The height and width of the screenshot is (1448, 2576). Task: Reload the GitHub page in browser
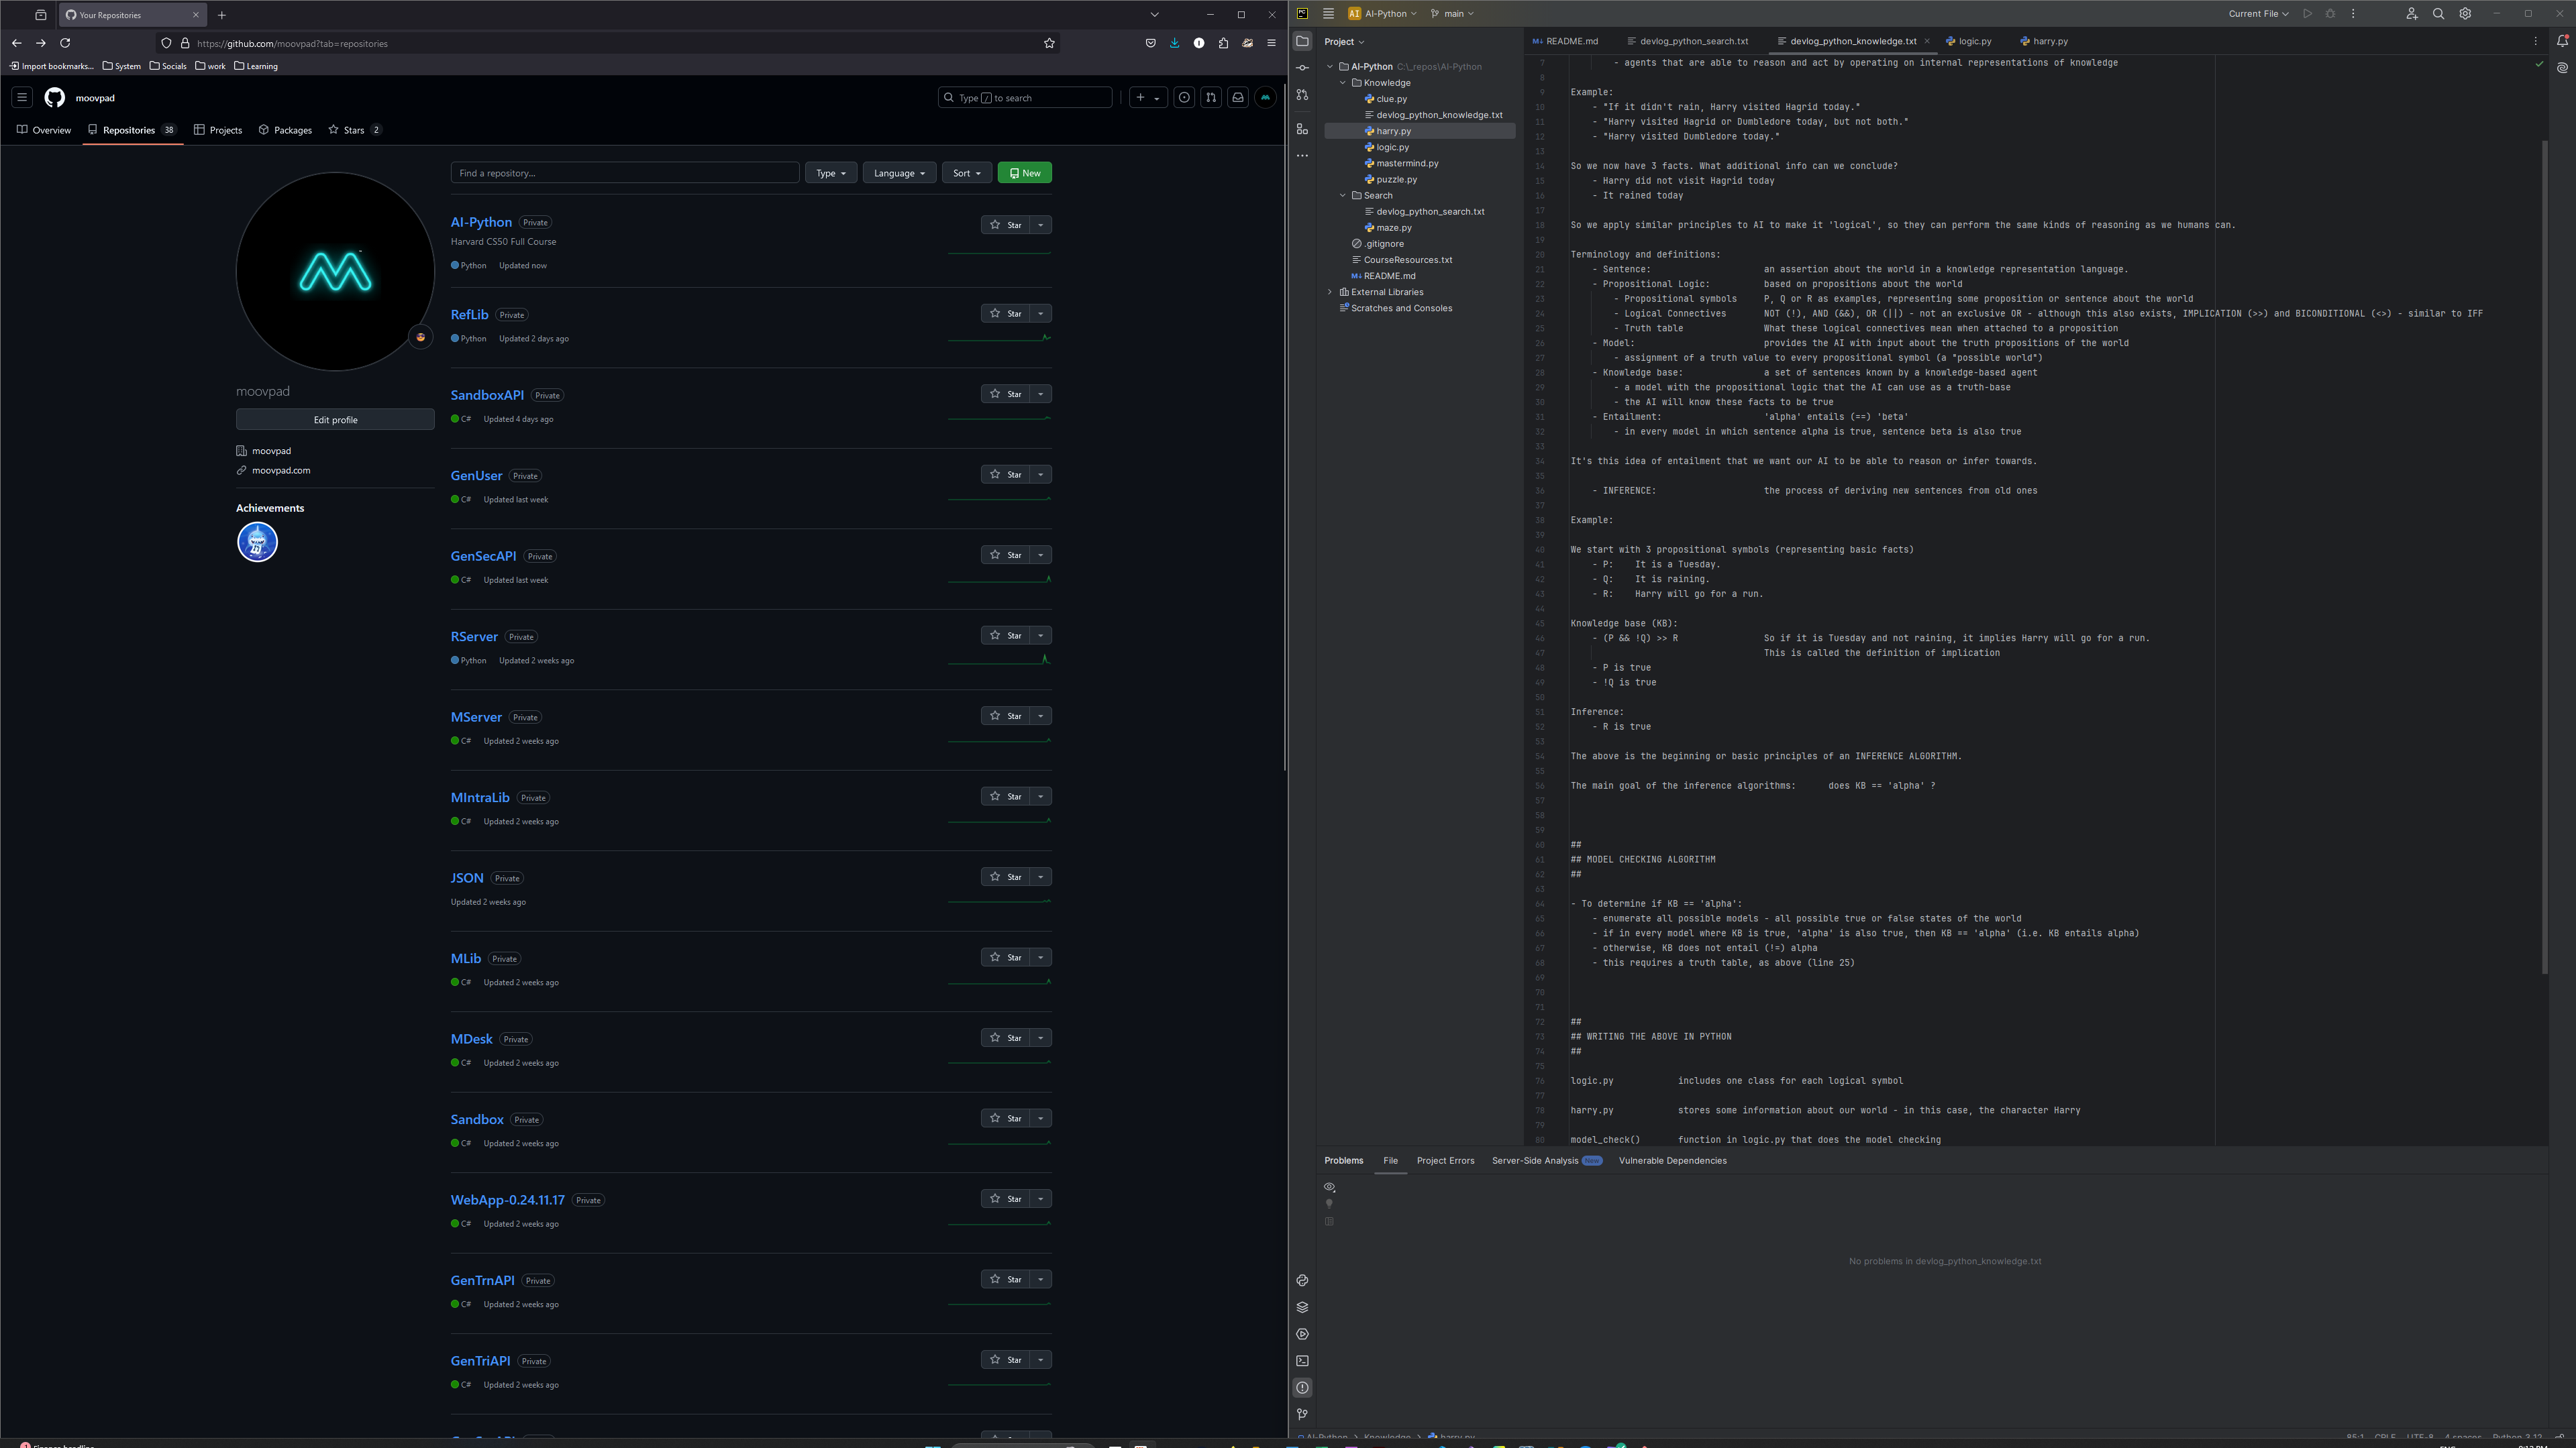[x=65, y=43]
